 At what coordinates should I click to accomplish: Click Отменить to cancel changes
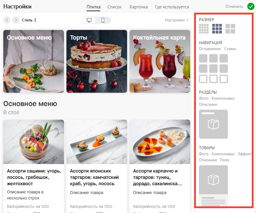coord(234,7)
